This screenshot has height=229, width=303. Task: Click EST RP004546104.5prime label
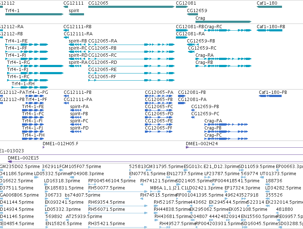click(x=112, y=181)
